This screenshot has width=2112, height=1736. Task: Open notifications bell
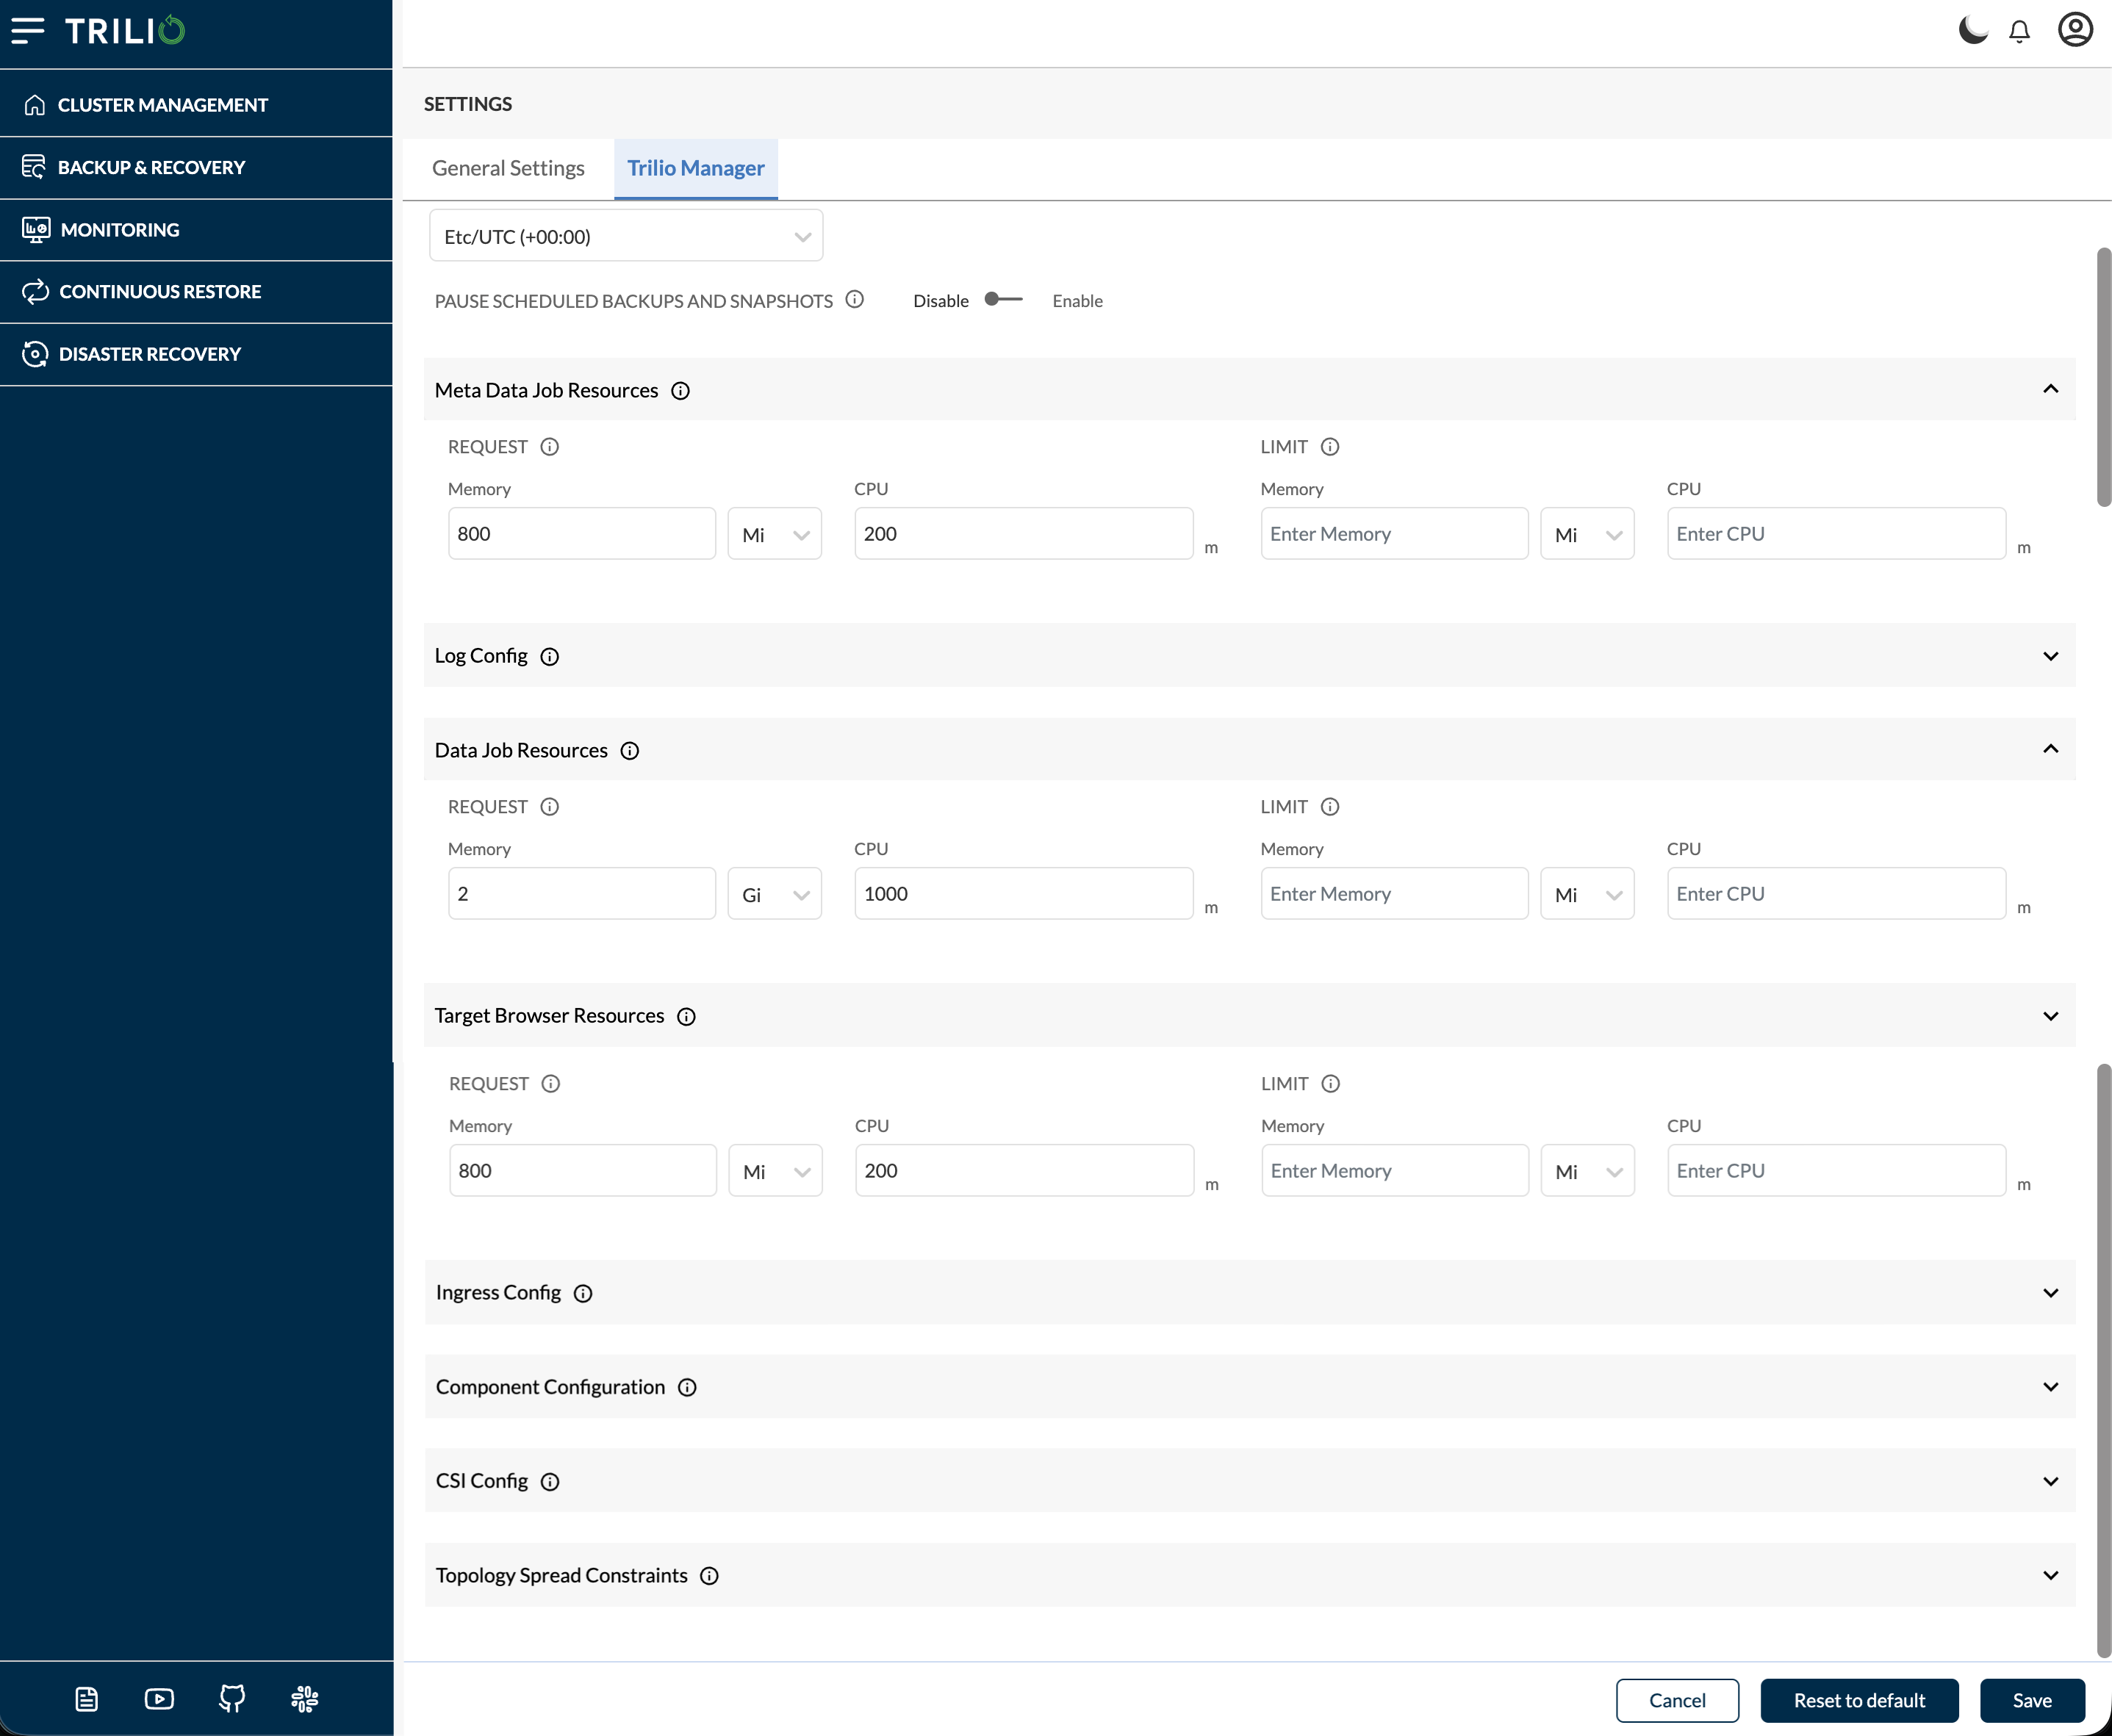click(x=2019, y=31)
